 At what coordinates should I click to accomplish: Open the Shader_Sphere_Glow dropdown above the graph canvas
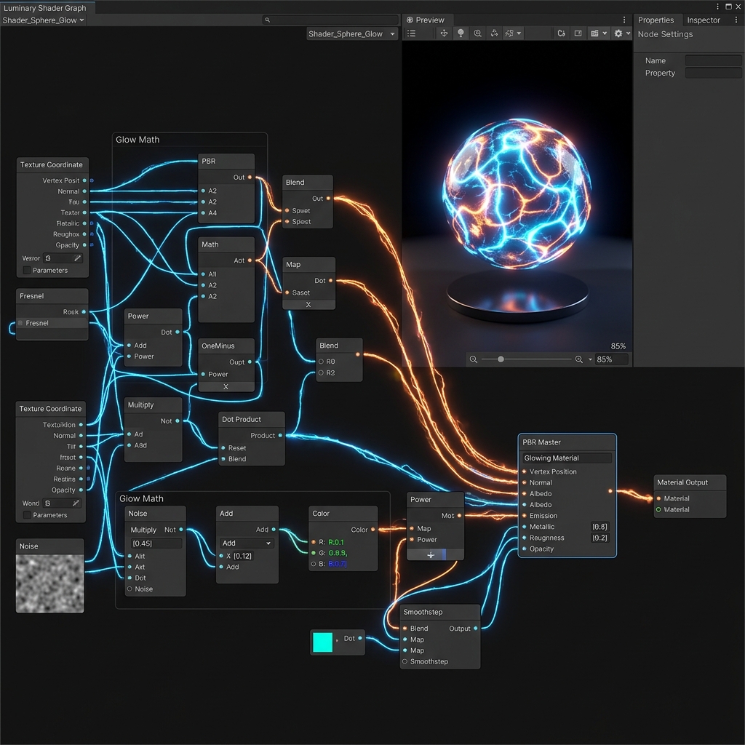pos(351,33)
